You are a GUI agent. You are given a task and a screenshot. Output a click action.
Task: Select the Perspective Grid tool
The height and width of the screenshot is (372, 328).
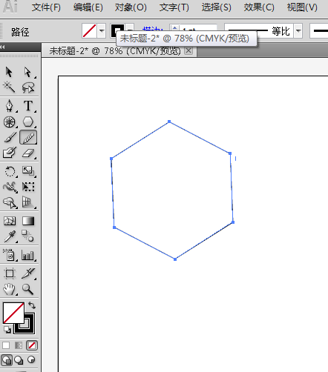(x=28, y=202)
